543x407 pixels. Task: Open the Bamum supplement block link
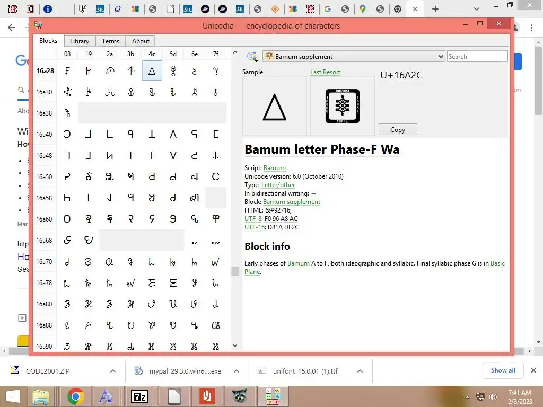click(x=292, y=202)
